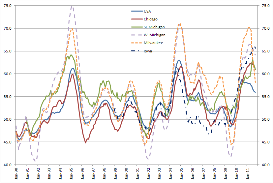
Task: Select the red Chicago legend line
Action: [x=137, y=19]
